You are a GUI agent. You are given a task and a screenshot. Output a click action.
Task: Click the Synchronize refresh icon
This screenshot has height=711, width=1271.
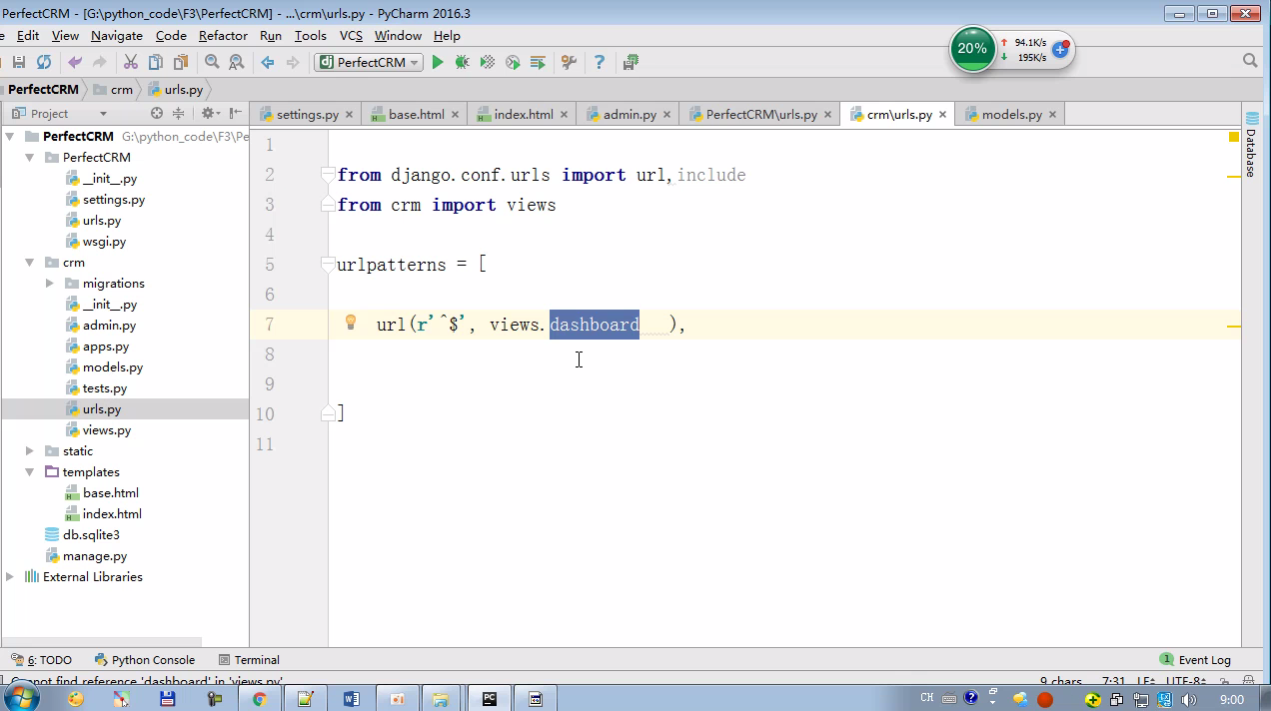click(44, 62)
